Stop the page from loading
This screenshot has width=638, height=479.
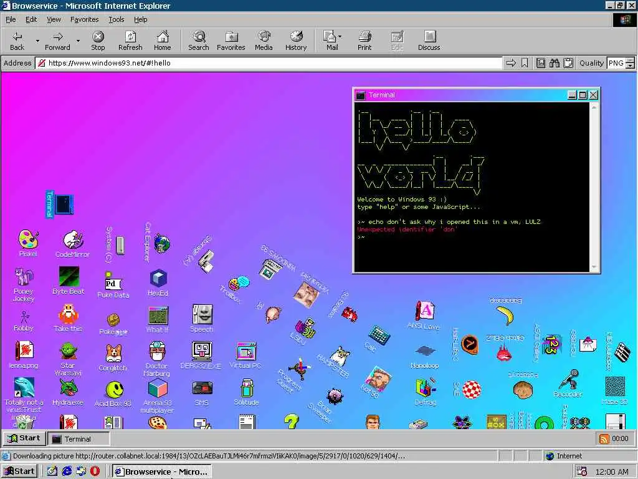pos(98,41)
